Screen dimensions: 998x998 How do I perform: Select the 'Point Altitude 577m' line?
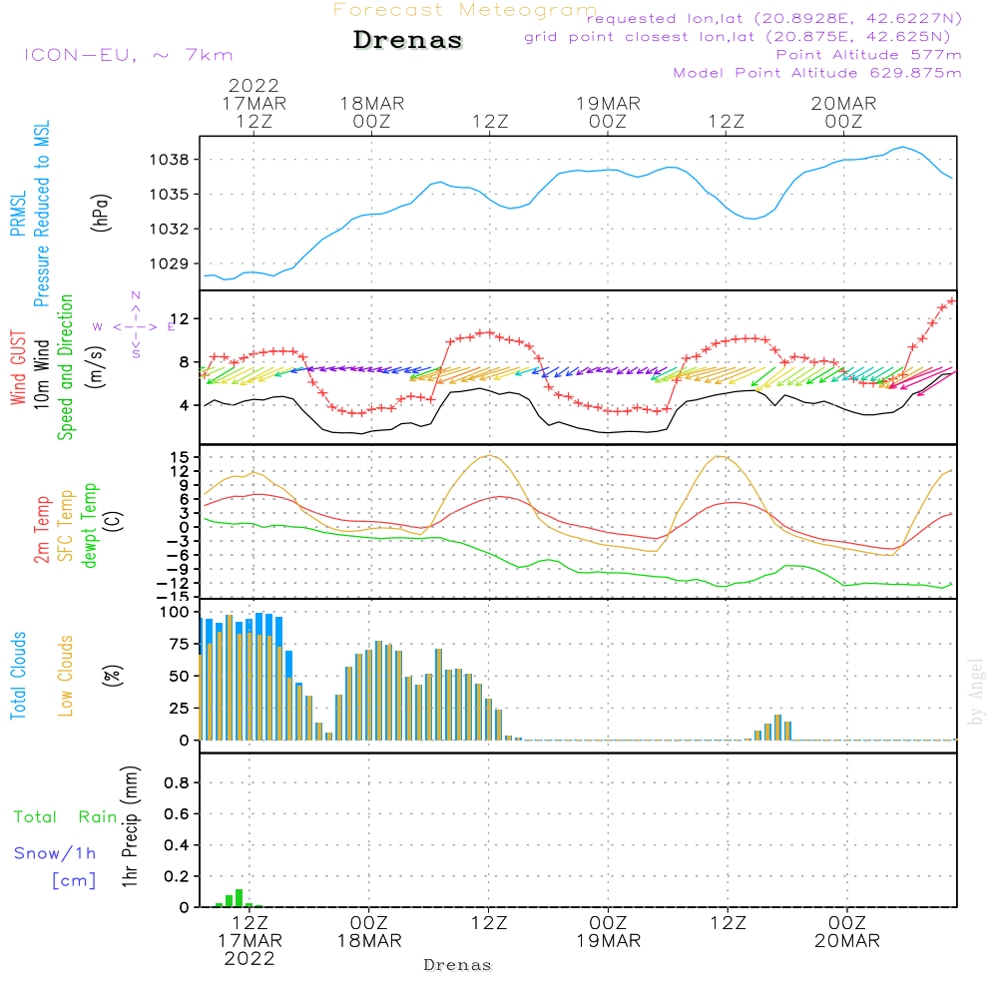[x=868, y=55]
